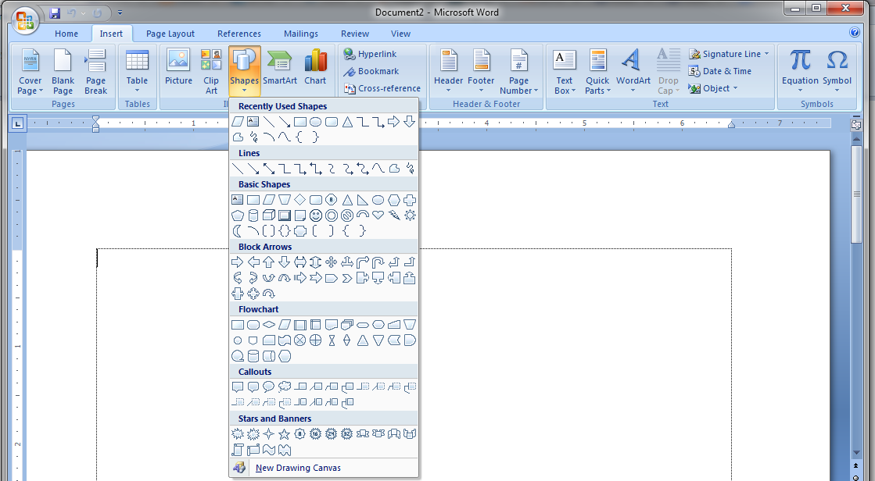Screen dimensions: 875x481
Task: Select the cloud callout shape
Action: 285,387
